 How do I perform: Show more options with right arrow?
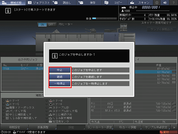[174, 127]
